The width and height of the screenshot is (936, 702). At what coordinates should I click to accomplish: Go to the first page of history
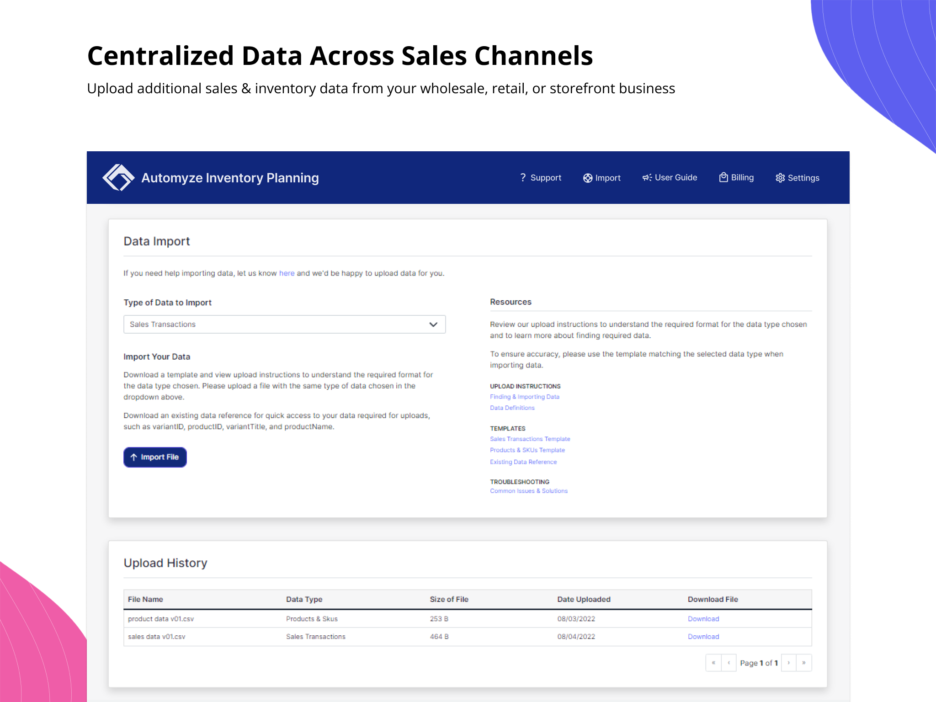[x=713, y=663]
